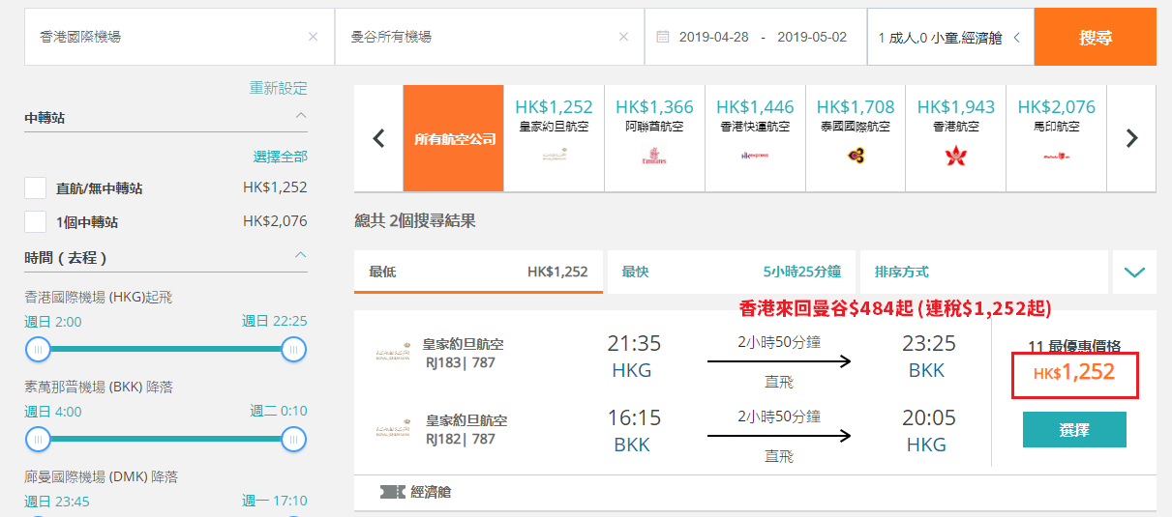1172x517 pixels.
Task: Select the Hong Kong Airlines 香港航空 airline tile
Action: click(x=956, y=138)
